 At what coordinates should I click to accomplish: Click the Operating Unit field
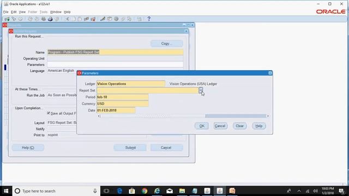115,58
